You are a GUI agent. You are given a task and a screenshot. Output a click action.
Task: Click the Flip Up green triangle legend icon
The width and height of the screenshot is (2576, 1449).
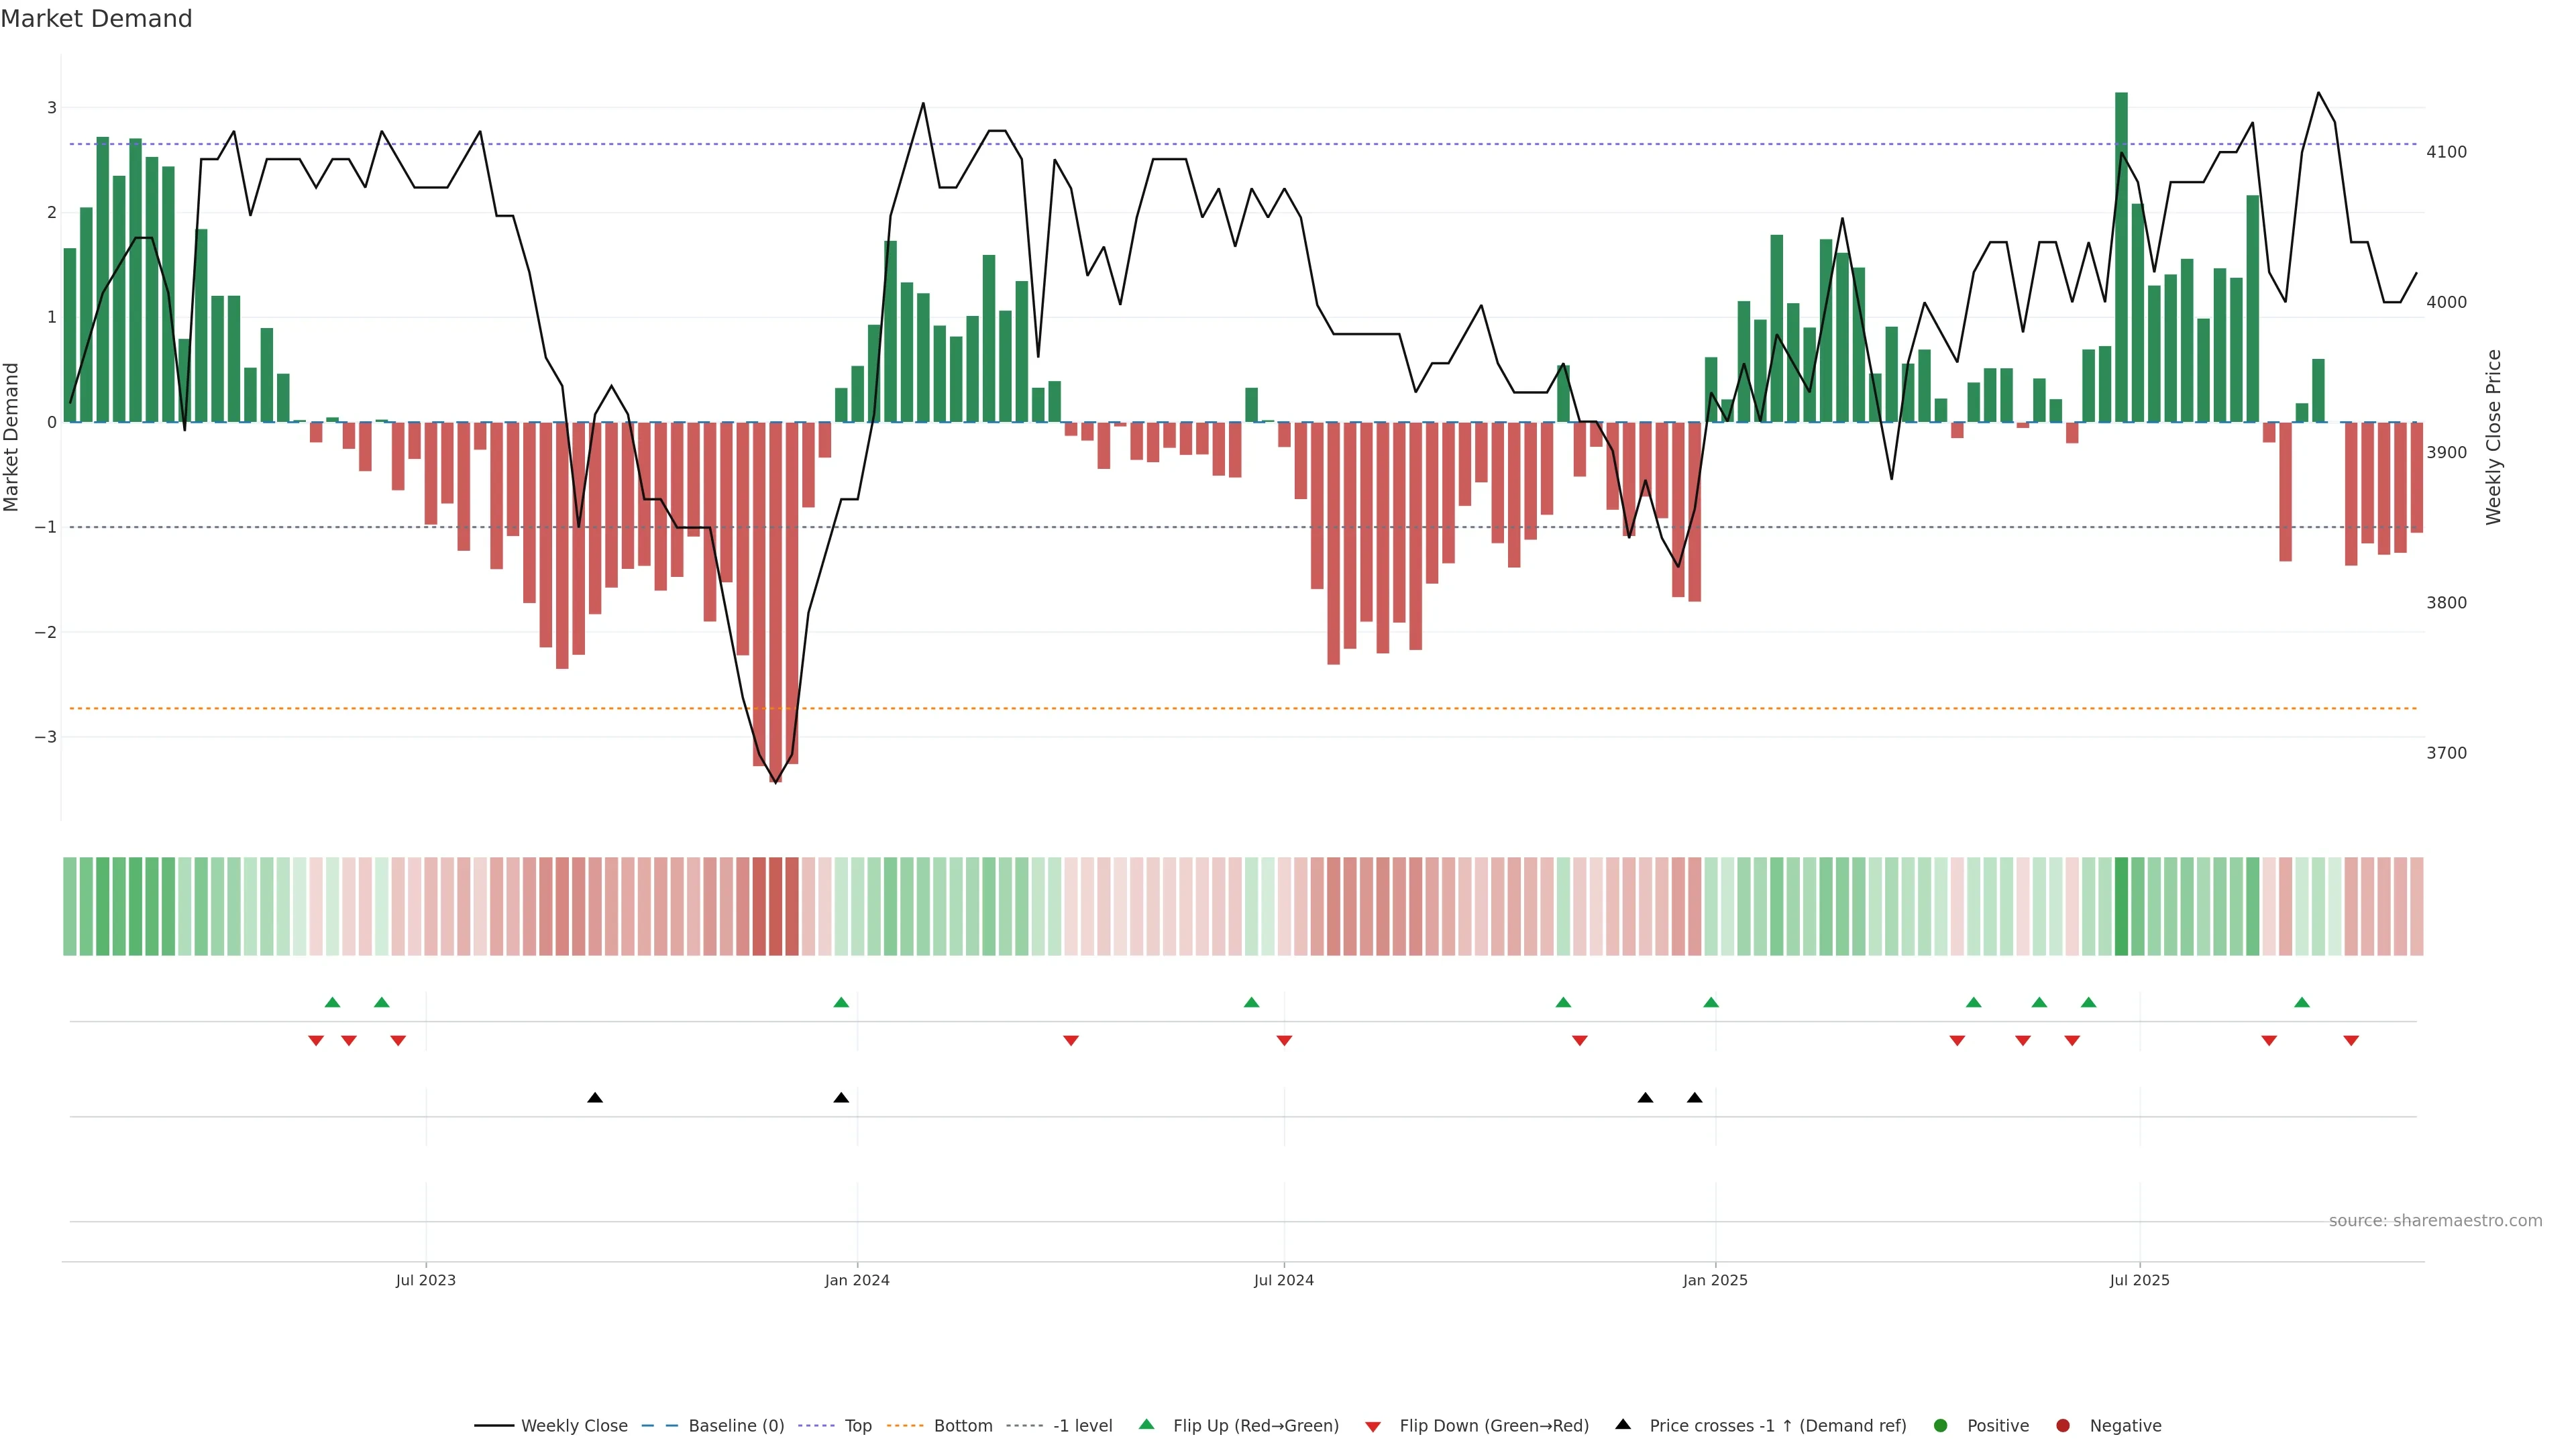pyautogui.click(x=1146, y=1424)
